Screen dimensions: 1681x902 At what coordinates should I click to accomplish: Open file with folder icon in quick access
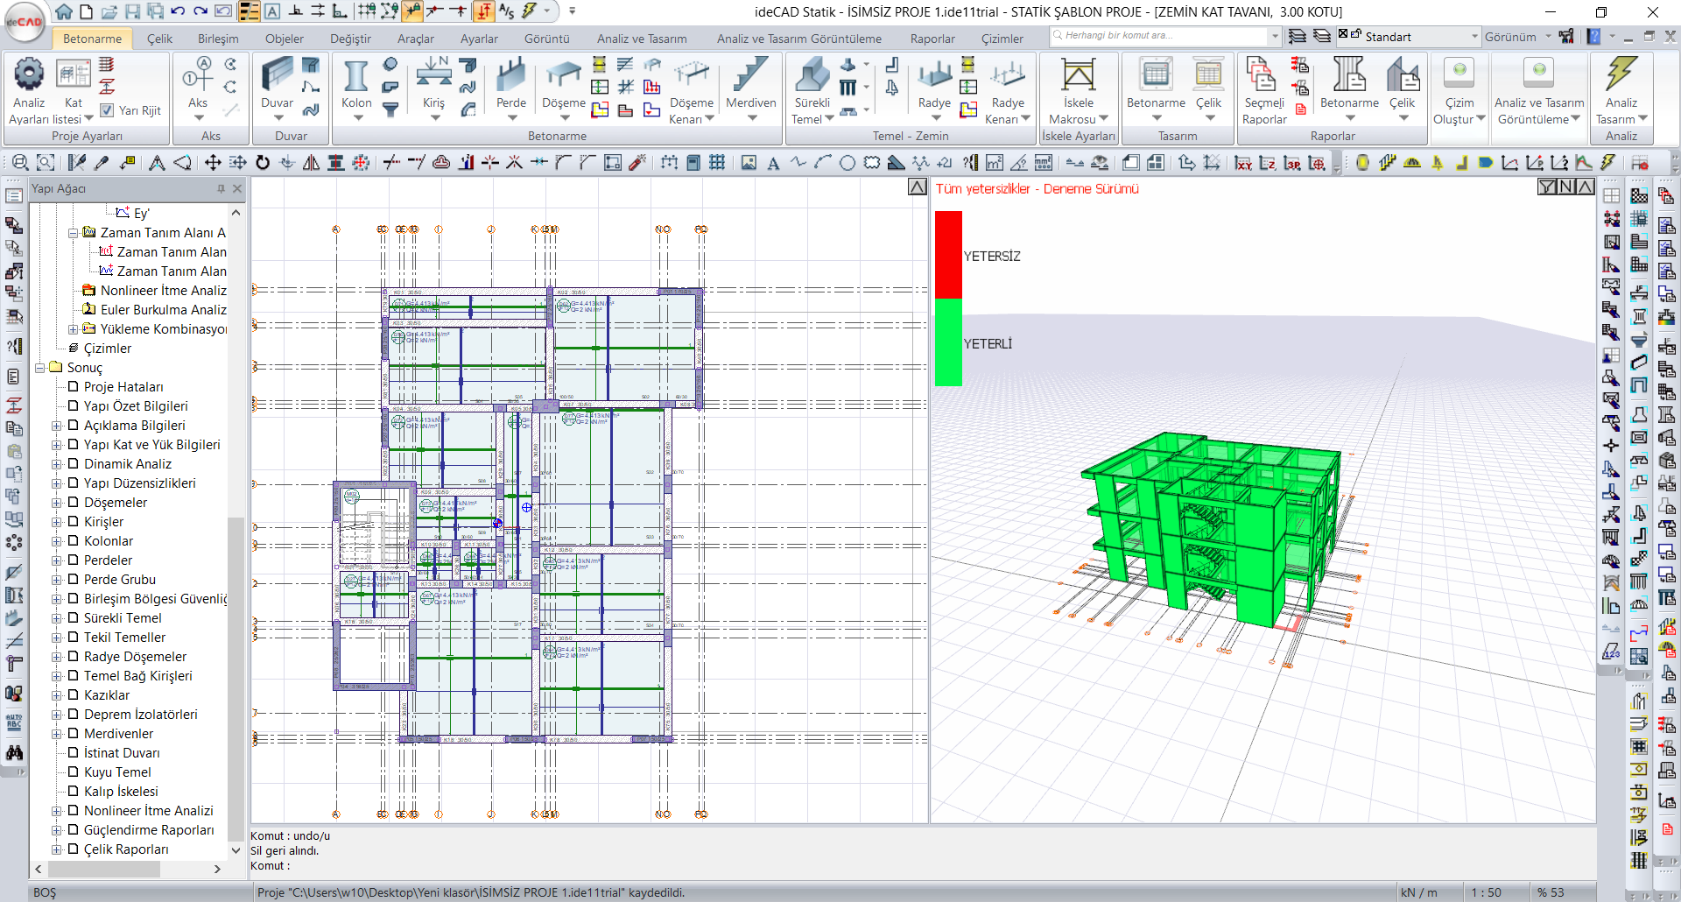click(109, 11)
